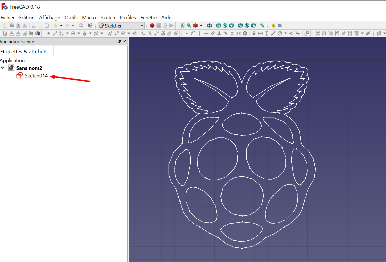Open the arc tools dropdown arrow

pyautogui.click(x=67, y=33)
